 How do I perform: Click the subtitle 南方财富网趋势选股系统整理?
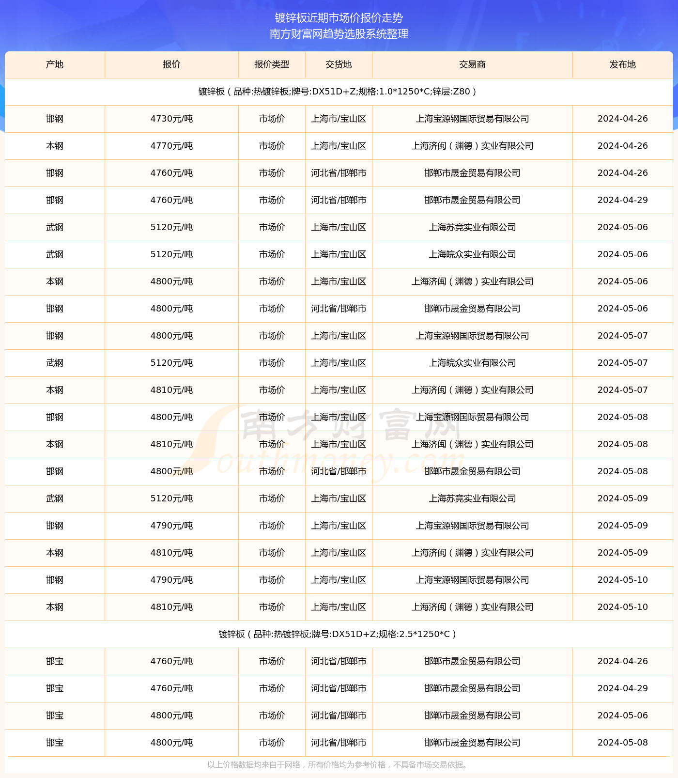[339, 34]
